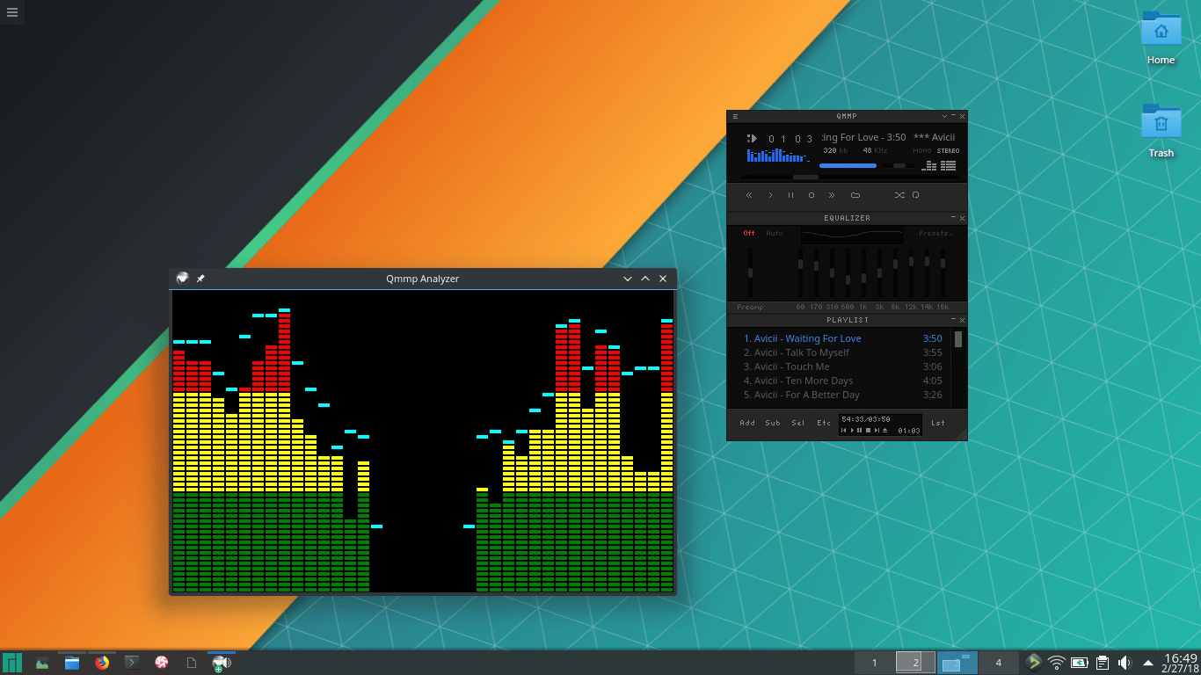
Task: Open terminal from taskbar
Action: coord(132,663)
